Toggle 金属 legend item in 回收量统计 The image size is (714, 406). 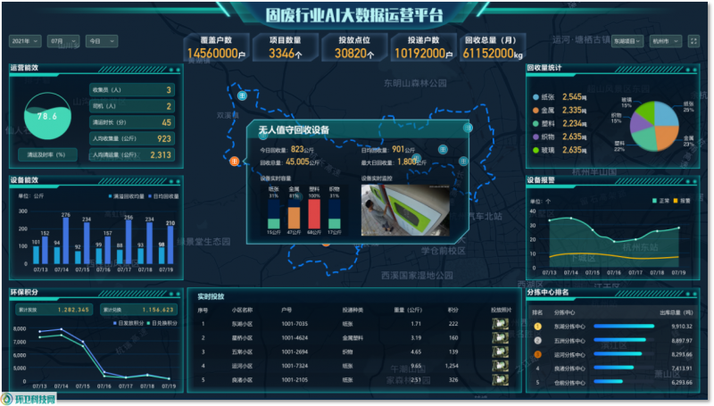(544, 110)
